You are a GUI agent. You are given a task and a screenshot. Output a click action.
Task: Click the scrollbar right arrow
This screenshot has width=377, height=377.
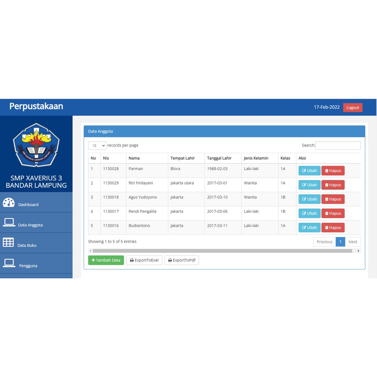point(358,251)
